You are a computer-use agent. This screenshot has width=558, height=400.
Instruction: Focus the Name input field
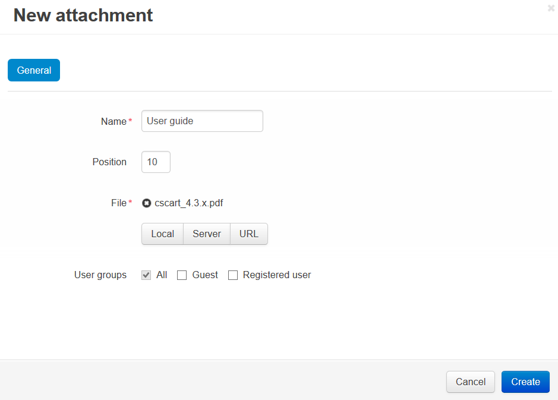202,121
